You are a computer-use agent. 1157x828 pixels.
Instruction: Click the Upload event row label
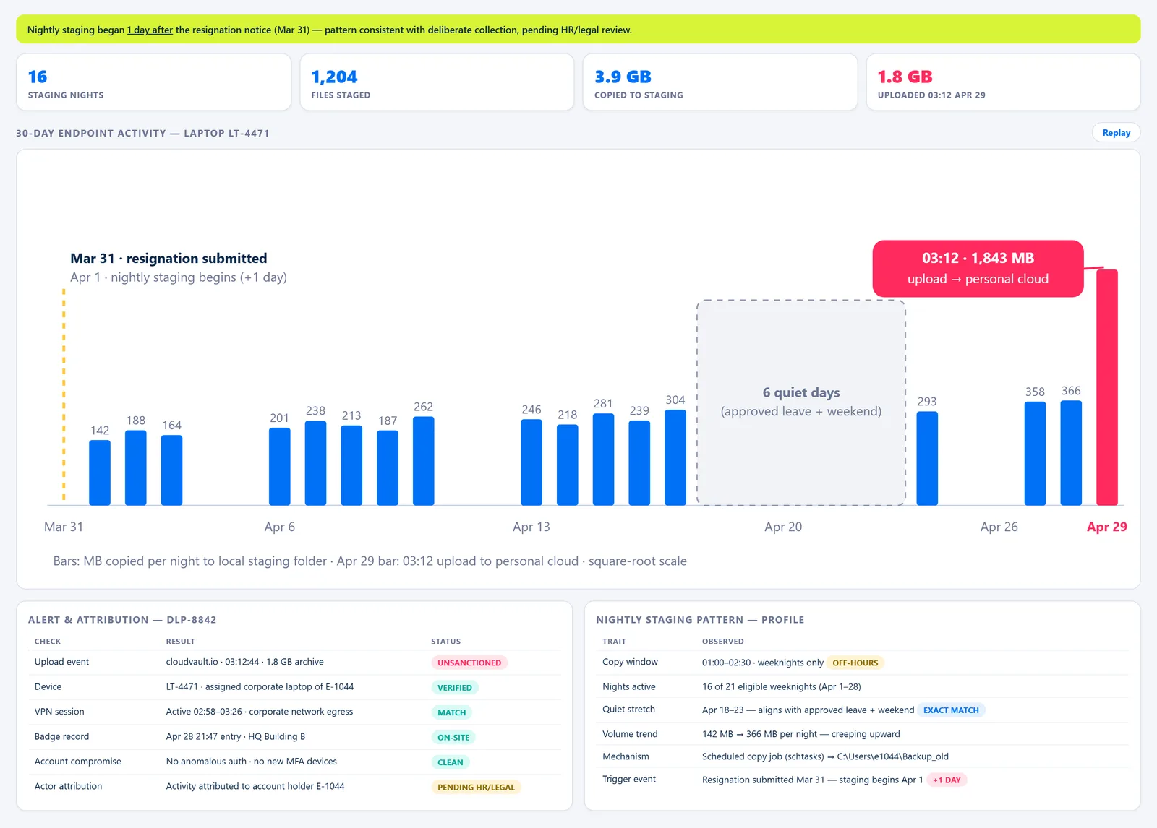click(x=62, y=662)
